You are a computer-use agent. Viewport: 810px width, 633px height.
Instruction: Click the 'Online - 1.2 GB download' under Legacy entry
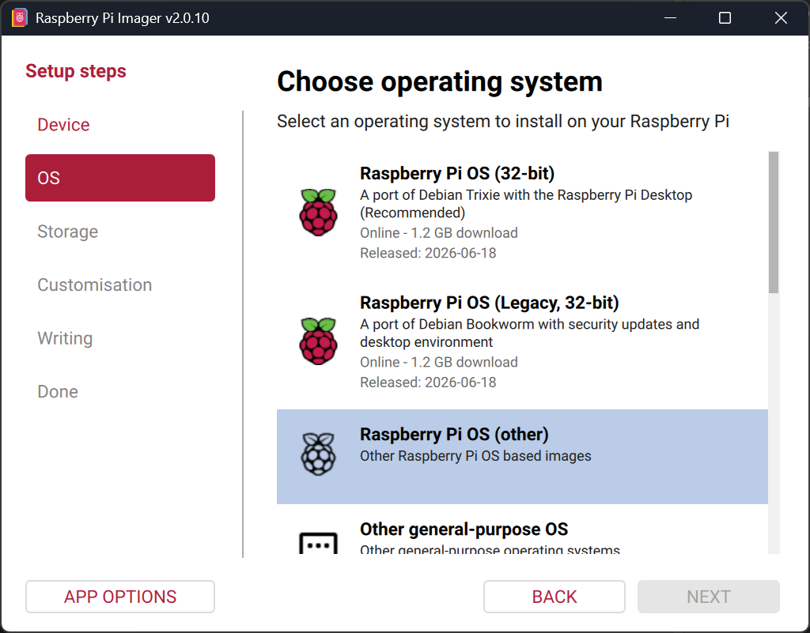click(438, 362)
